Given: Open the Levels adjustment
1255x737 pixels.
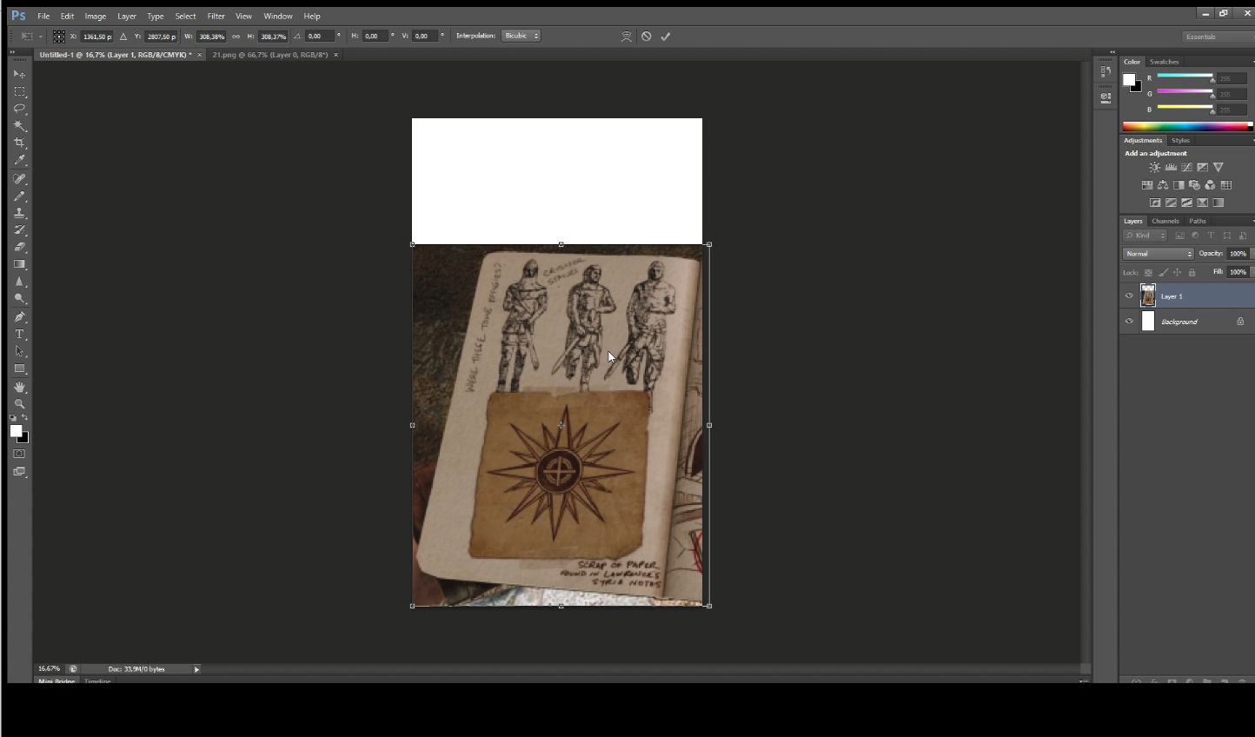Looking at the screenshot, I should coord(1171,167).
